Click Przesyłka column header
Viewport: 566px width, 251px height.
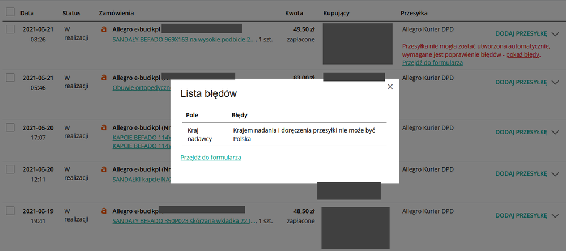coord(414,14)
